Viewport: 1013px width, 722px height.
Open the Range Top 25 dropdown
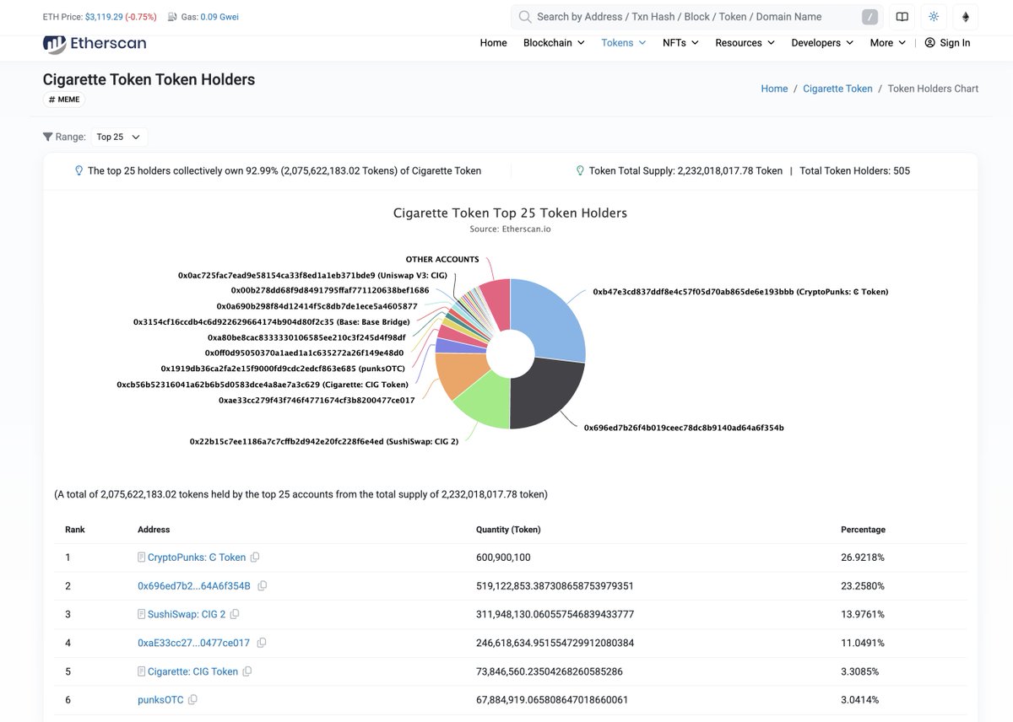[x=119, y=137]
